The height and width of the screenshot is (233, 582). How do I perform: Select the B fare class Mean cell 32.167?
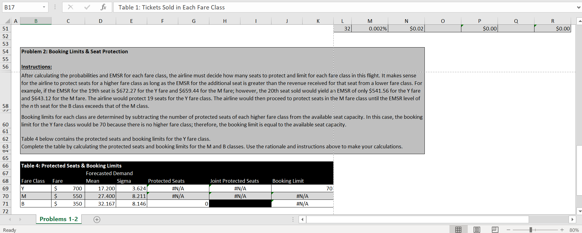[101, 204]
